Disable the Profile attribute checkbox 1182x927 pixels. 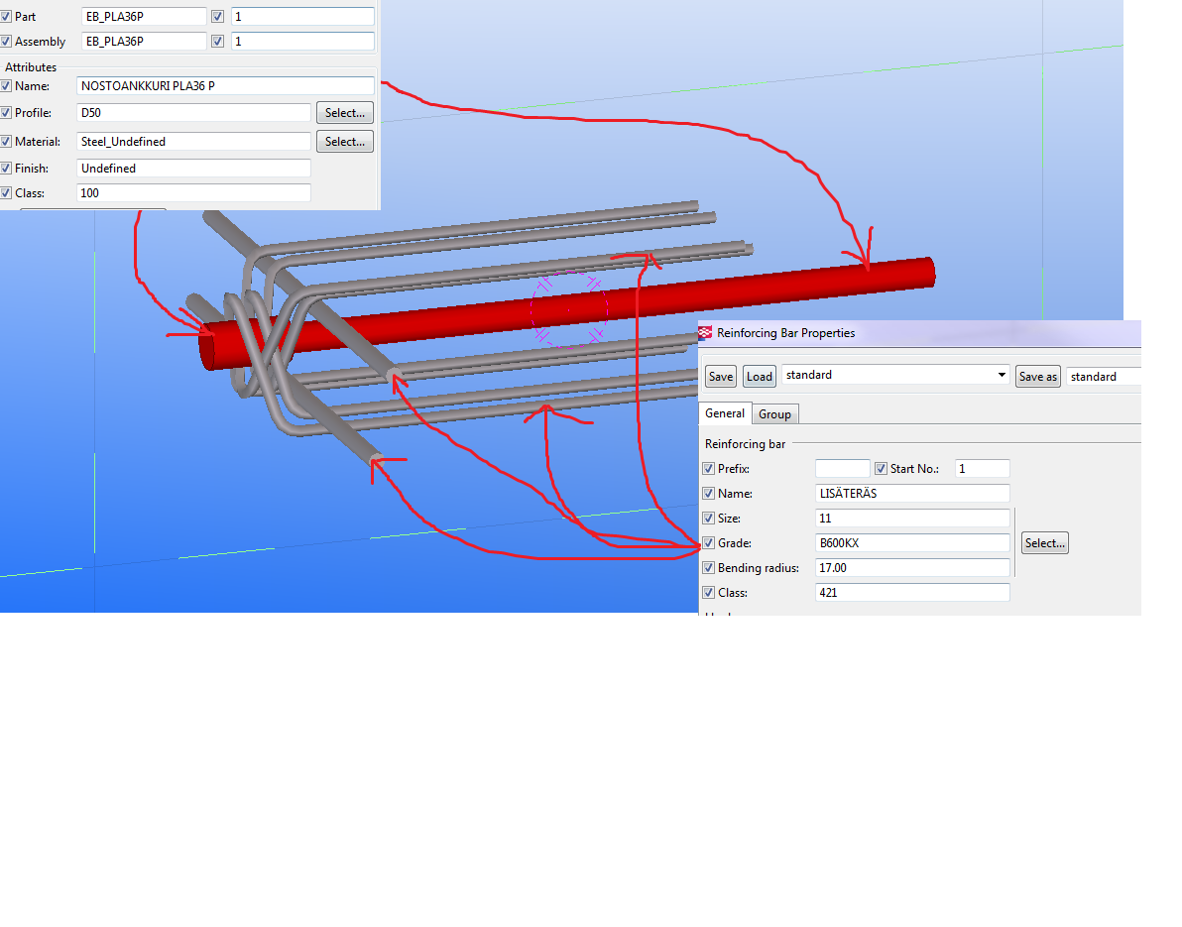tap(7, 113)
